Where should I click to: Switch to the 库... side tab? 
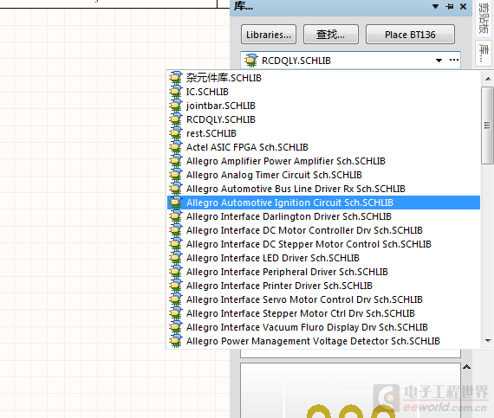coord(483,53)
